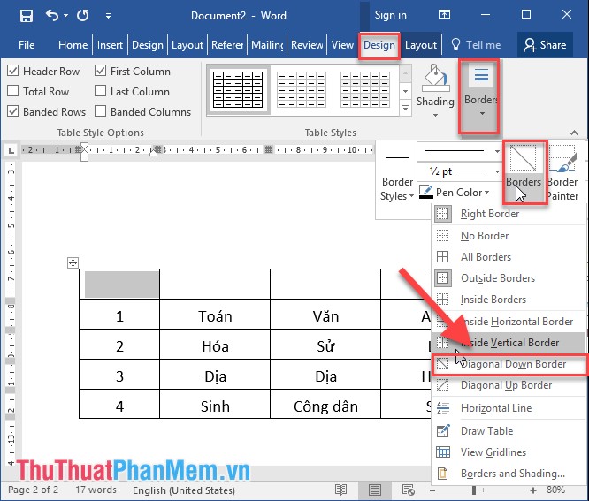
Task: Select the Border Painter tool
Action: 562,174
